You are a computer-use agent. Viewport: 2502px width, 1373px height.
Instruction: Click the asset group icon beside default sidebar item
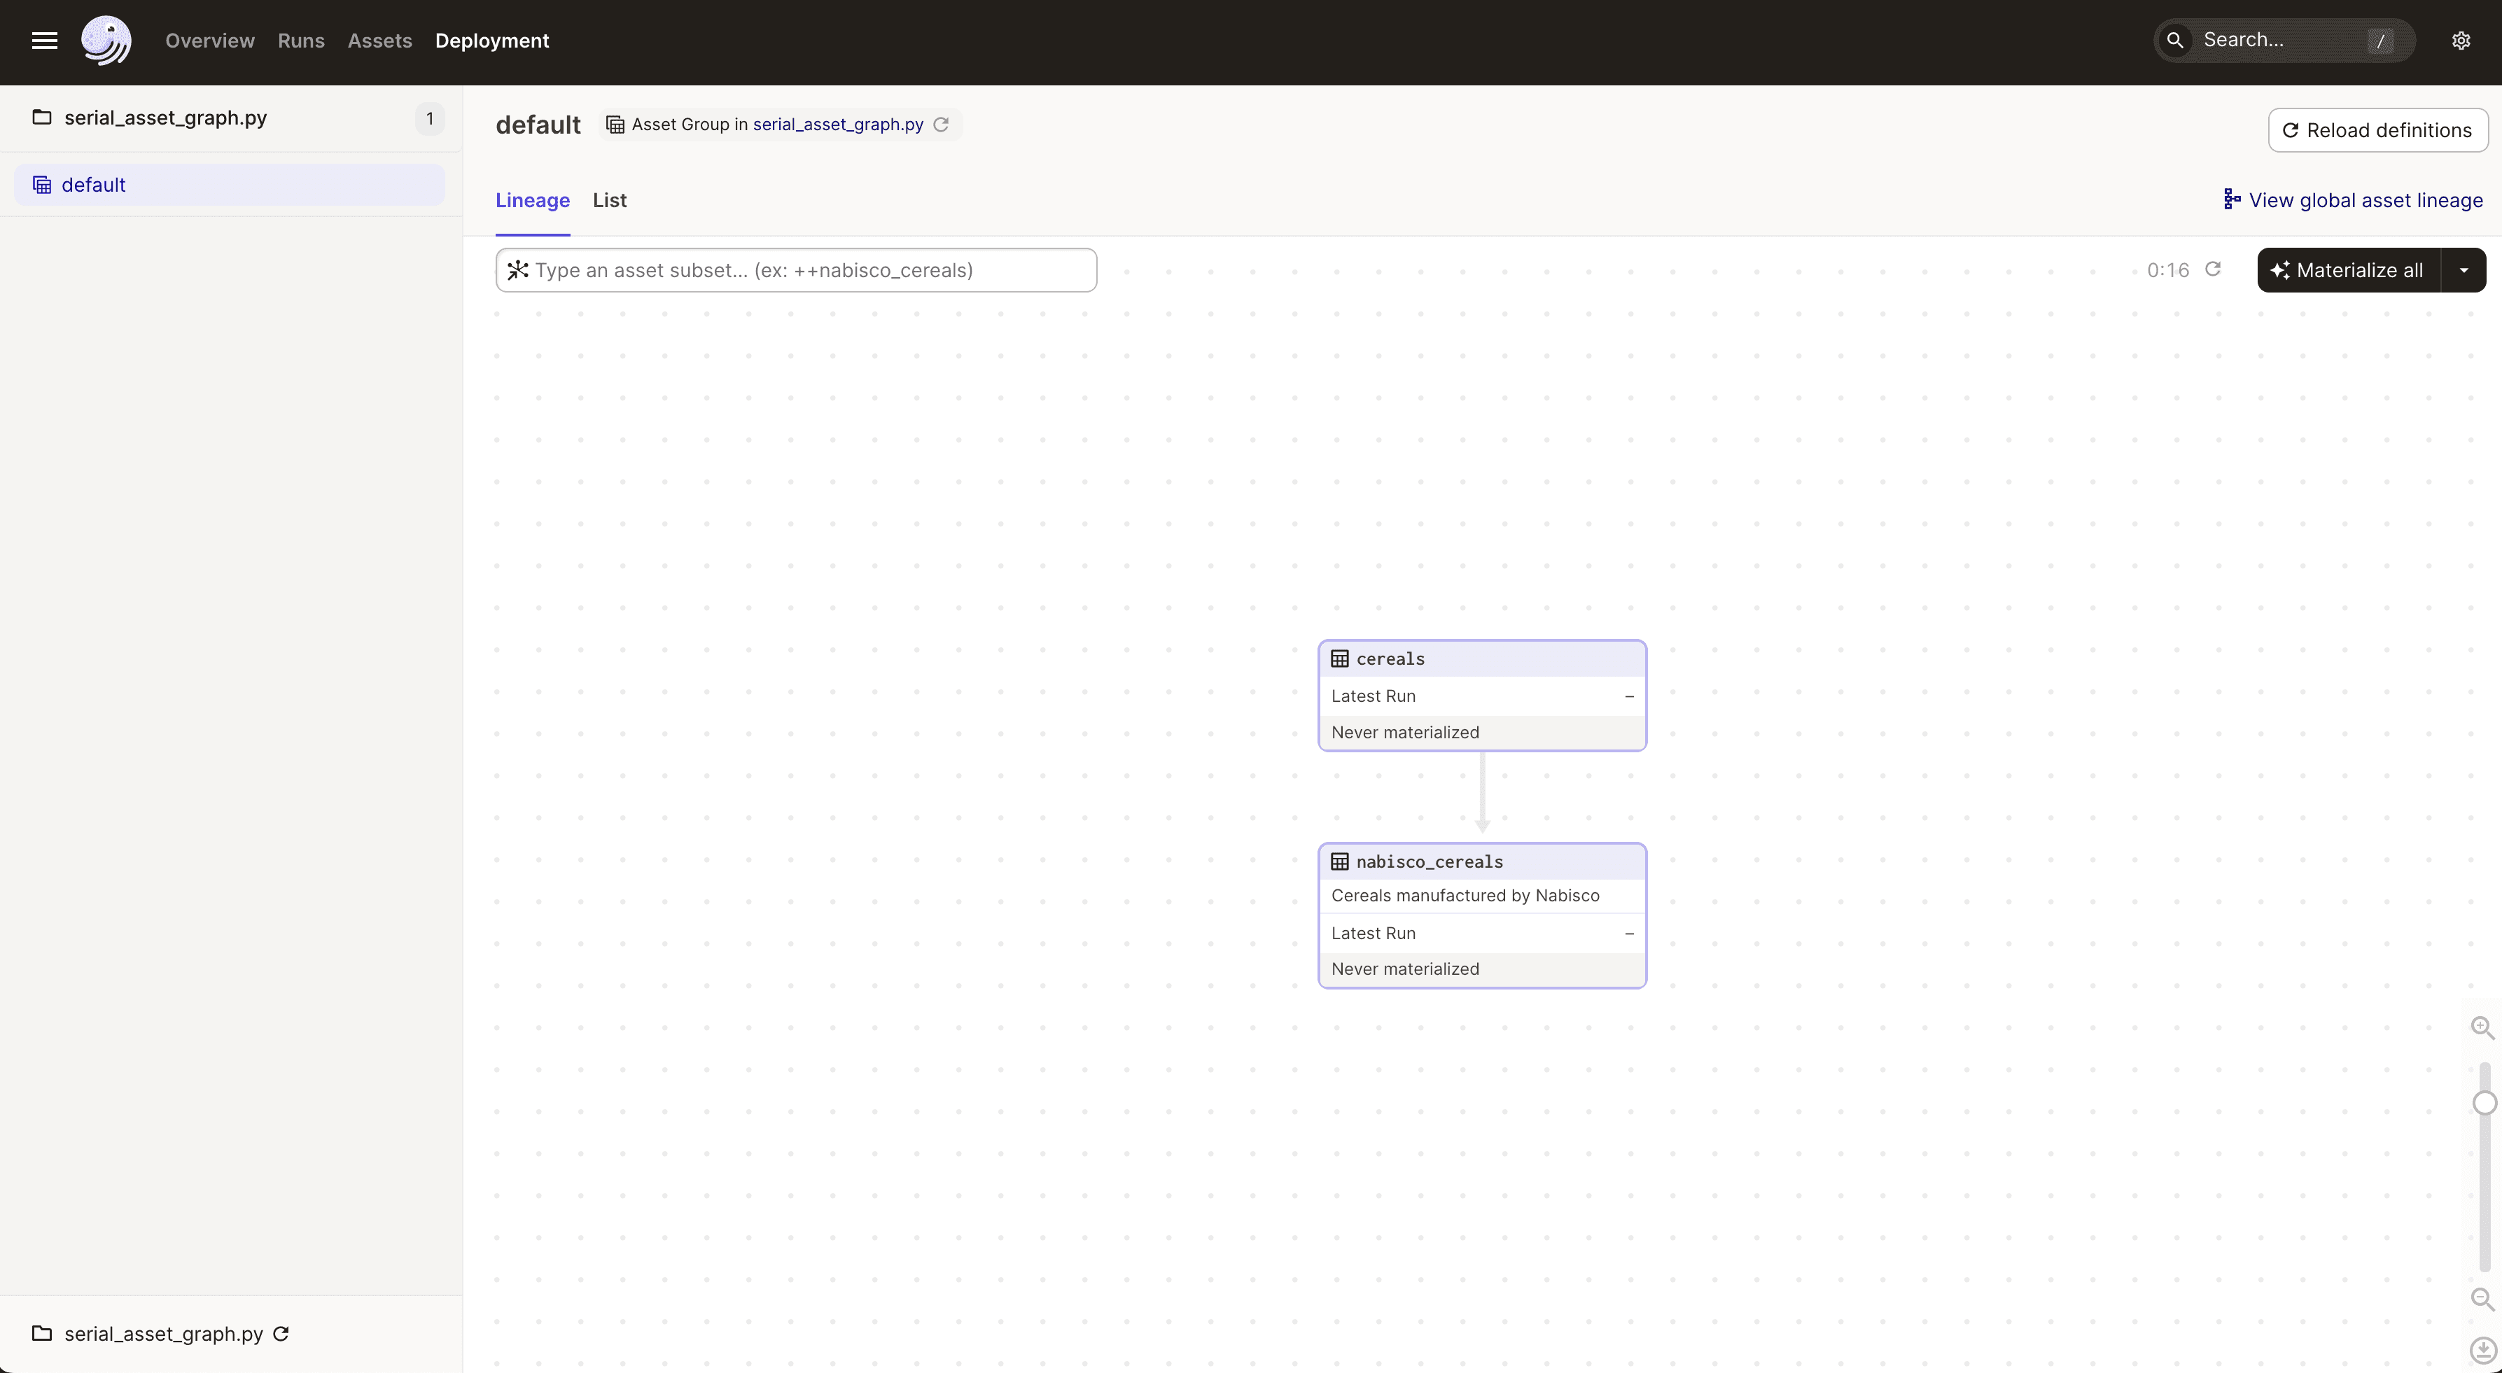point(42,185)
